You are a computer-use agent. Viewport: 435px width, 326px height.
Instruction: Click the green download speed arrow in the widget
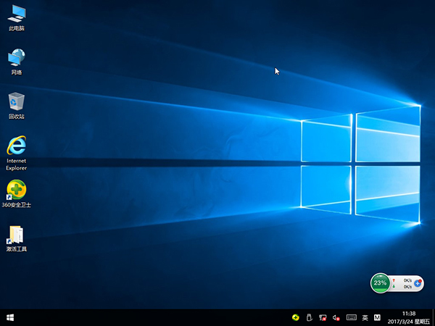394,287
